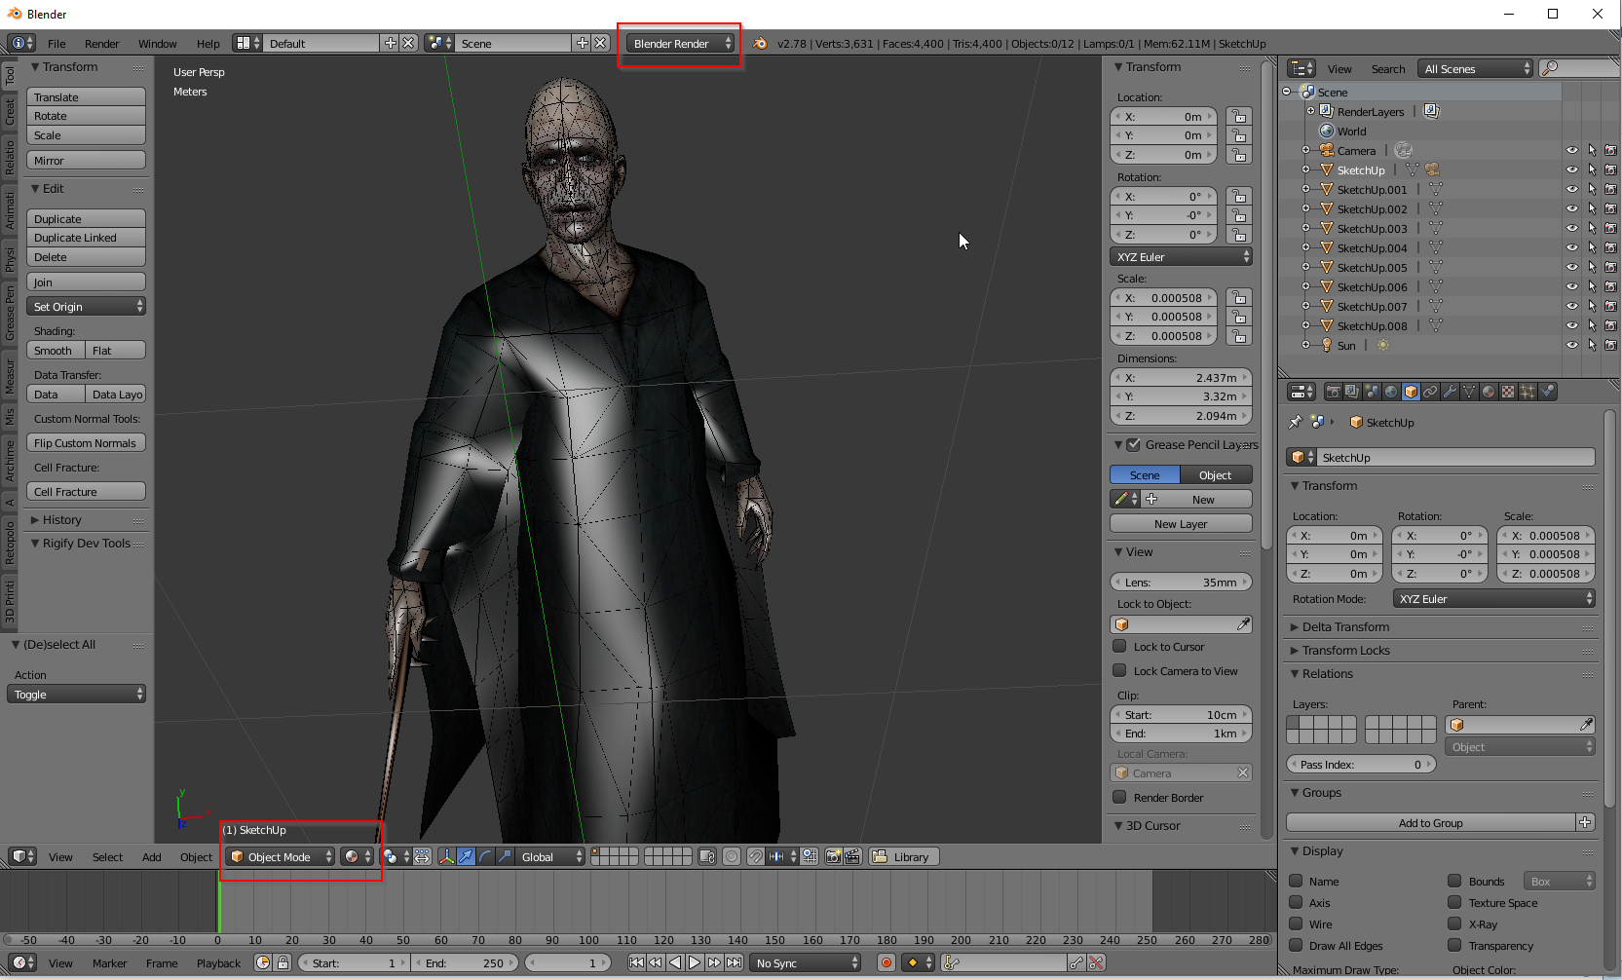Click the preview range clock icon in timeline
Image resolution: width=1622 pixels, height=980 pixels.
point(263,962)
